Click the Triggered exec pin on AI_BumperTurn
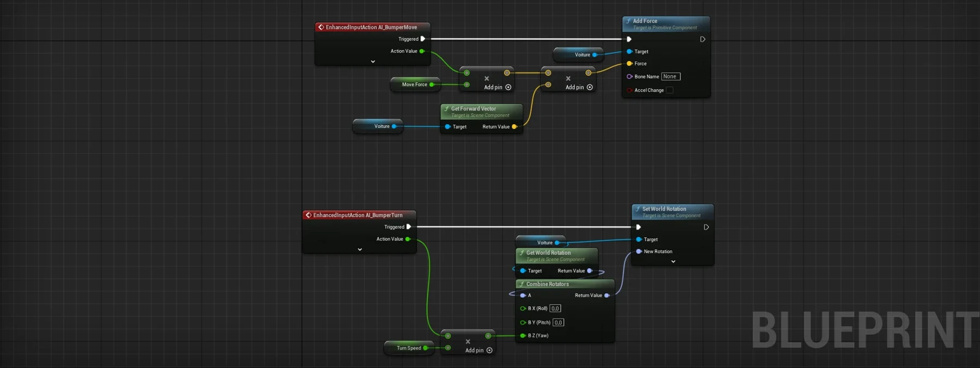The height and width of the screenshot is (368, 980). click(408, 226)
